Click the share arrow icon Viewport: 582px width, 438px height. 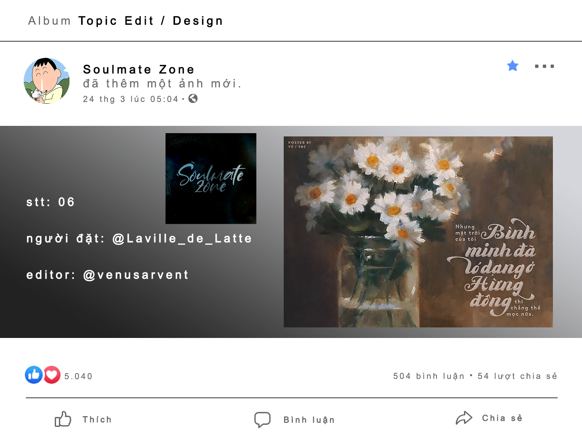(464, 418)
